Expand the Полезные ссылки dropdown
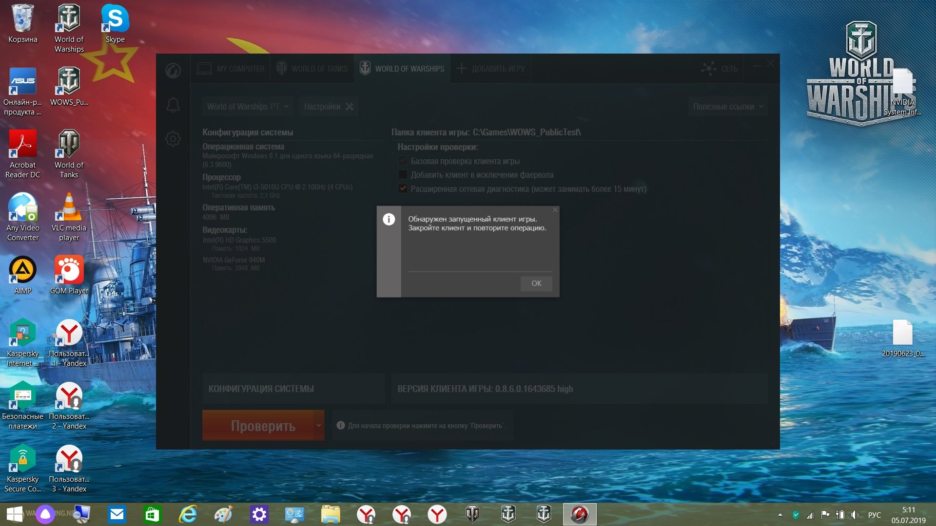This screenshot has height=526, width=936. (728, 107)
